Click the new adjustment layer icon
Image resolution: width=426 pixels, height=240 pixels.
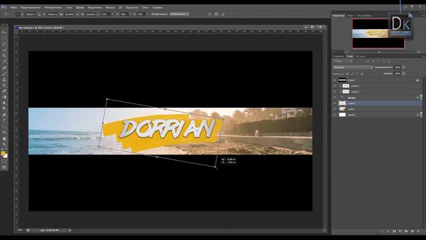pos(400,231)
